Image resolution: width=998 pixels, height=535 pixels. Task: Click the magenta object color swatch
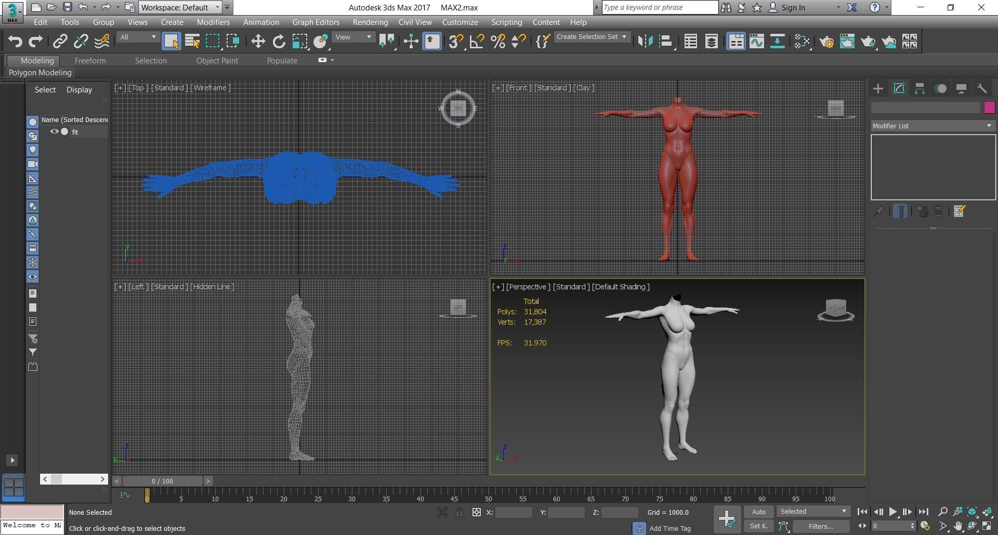tap(989, 108)
